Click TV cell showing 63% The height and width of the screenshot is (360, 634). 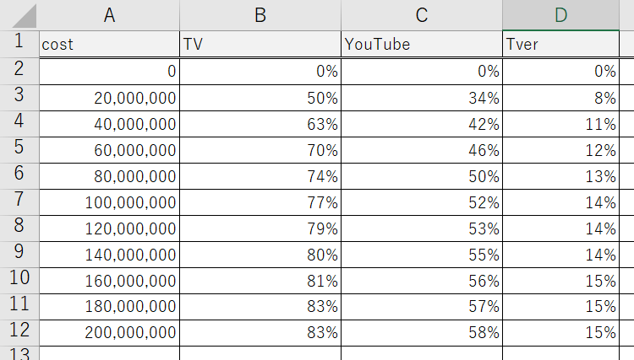click(x=260, y=125)
